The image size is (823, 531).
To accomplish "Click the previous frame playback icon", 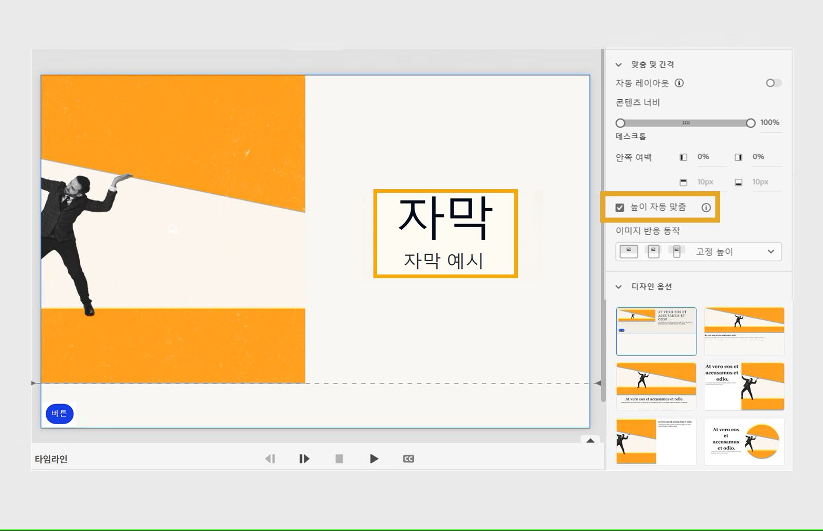I will (x=271, y=459).
